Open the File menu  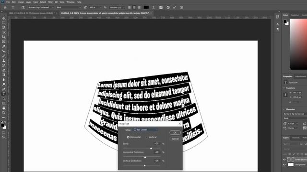pyautogui.click(x=8, y=2)
